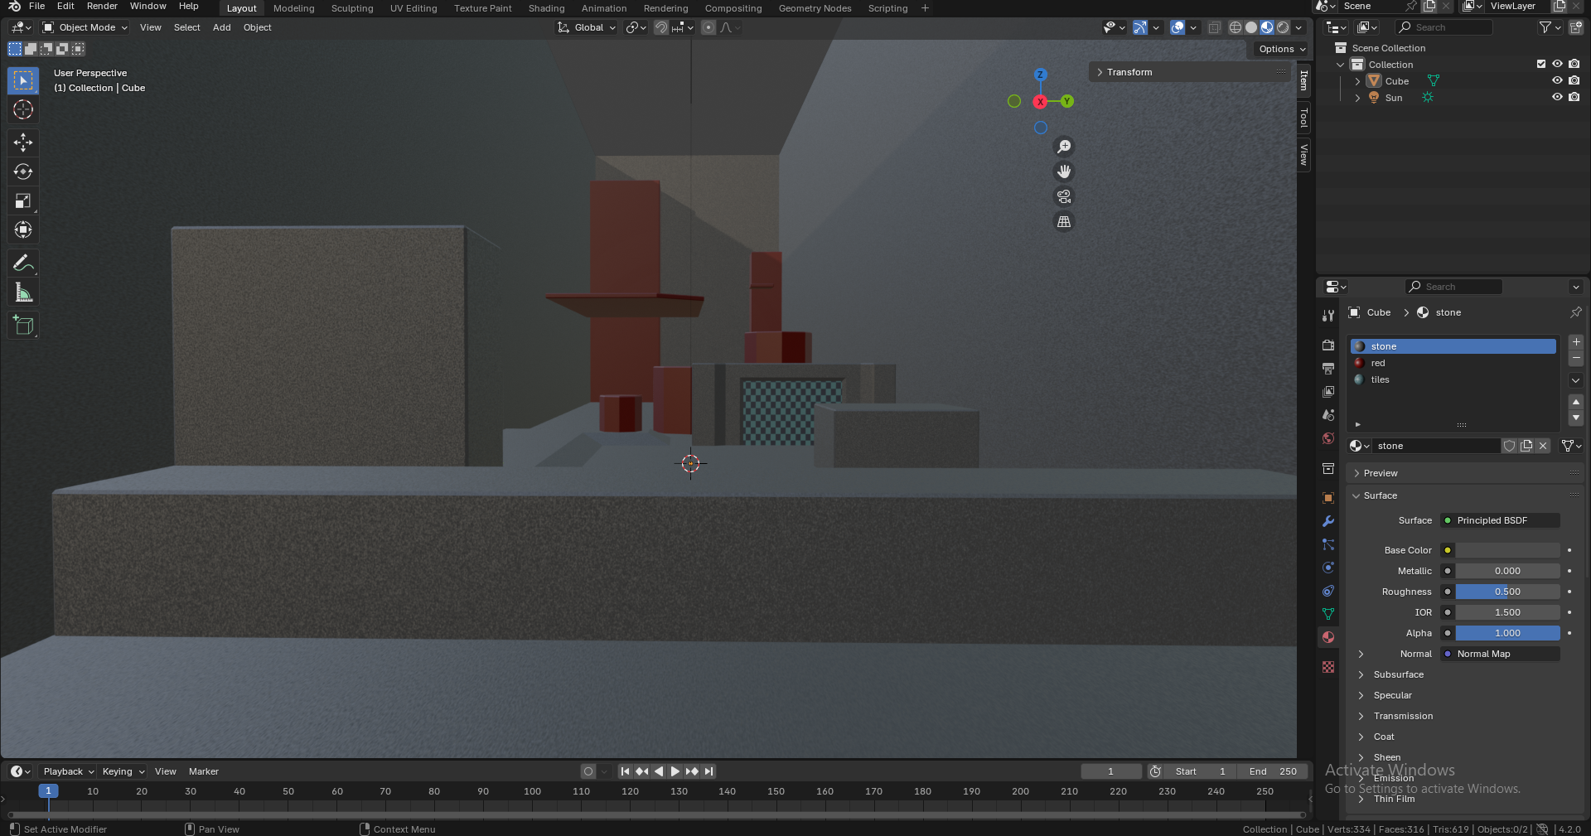Image resolution: width=1591 pixels, height=836 pixels.
Task: Expand the Cube item in outliner
Action: [x=1357, y=81]
